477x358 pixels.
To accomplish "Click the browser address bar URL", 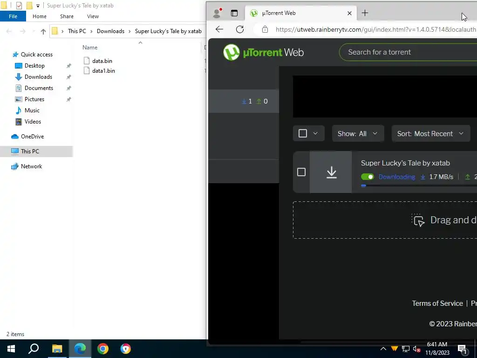I will (x=375, y=29).
